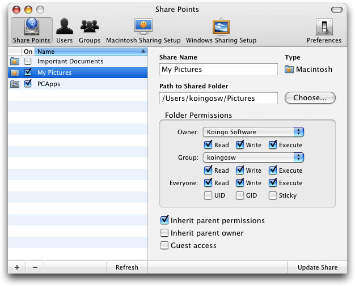Click the My Pictures folder icon
Viewport: 355px width, 286px height.
(x=15, y=72)
